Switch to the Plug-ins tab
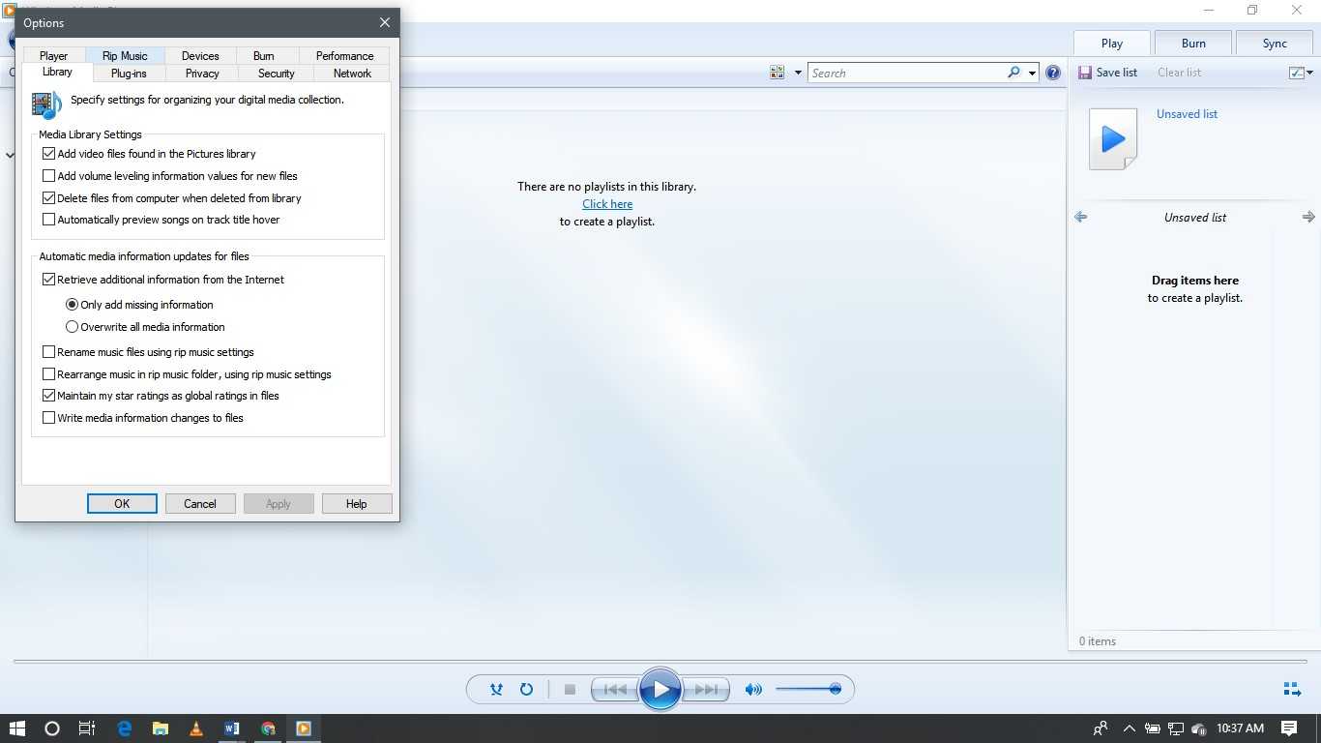This screenshot has height=743, width=1321. tap(129, 74)
